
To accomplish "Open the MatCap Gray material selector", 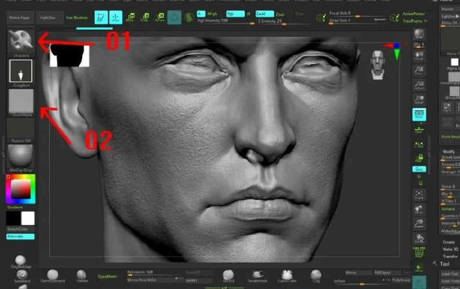I will tap(21, 158).
